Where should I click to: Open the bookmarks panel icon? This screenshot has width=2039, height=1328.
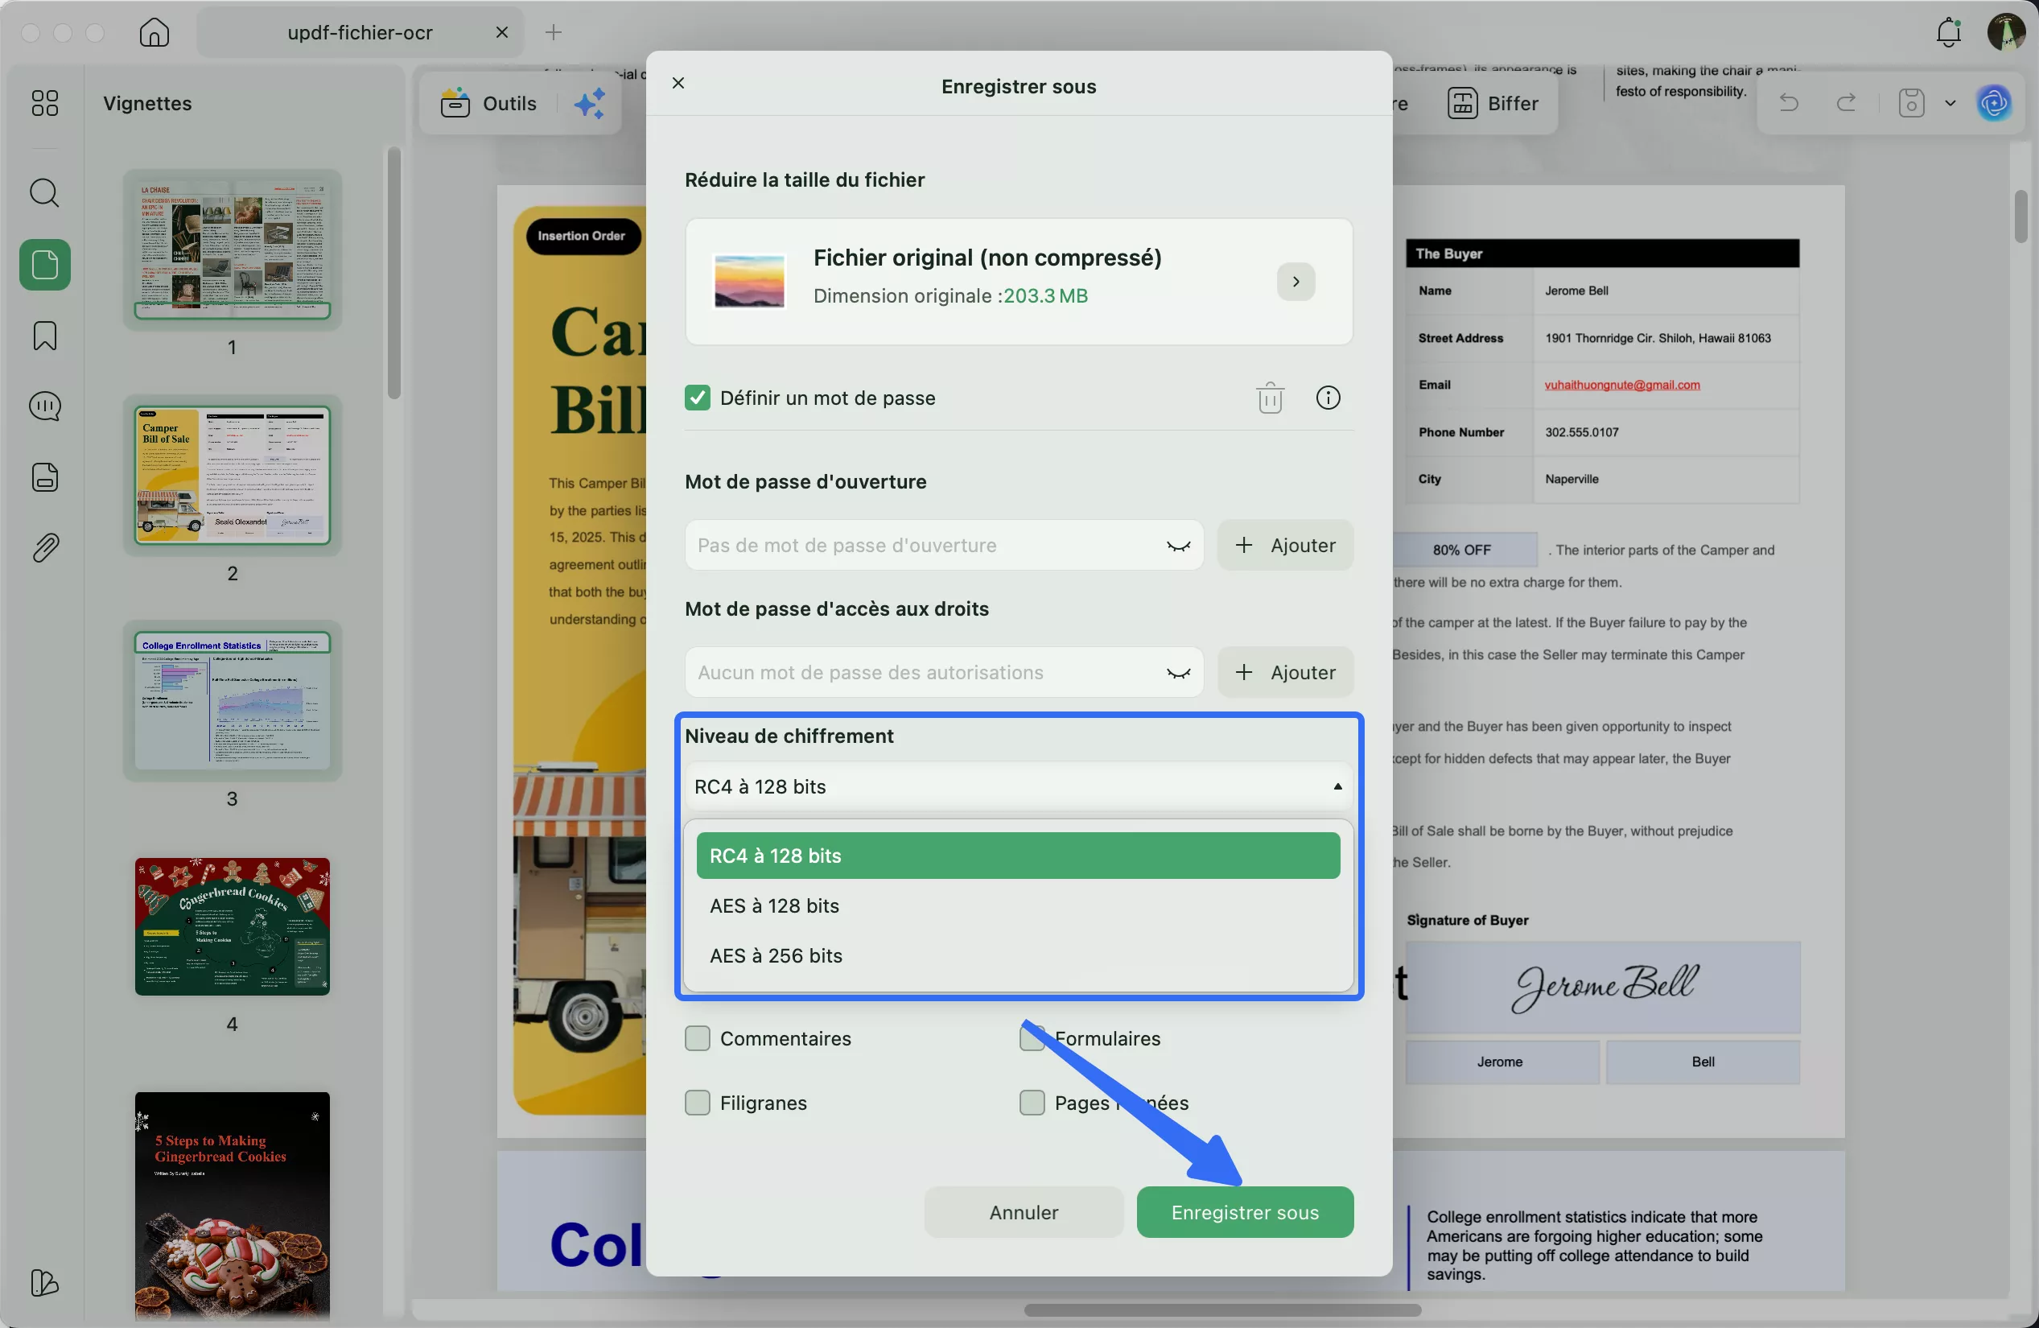point(44,336)
